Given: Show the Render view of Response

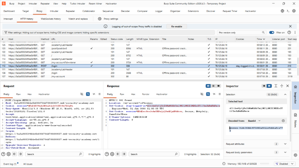Looking at the screenshot, I should (x=146, y=94).
